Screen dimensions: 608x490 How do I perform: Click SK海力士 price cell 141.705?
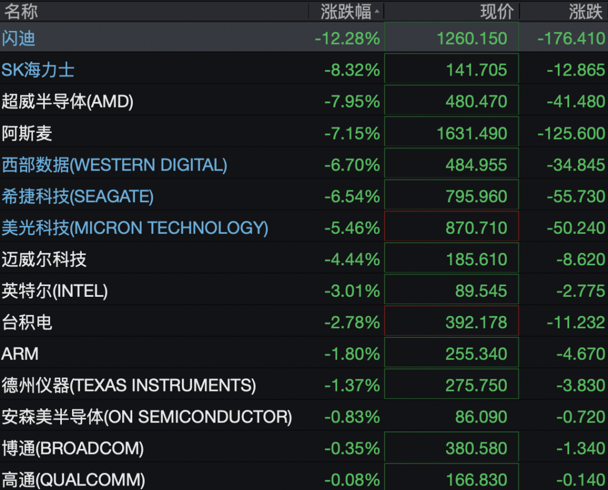[451, 69]
